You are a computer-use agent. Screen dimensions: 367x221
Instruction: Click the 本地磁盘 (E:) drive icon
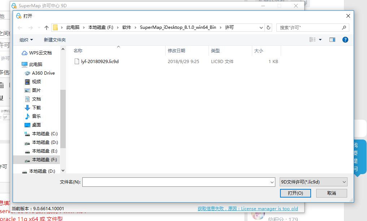(x=27, y=151)
